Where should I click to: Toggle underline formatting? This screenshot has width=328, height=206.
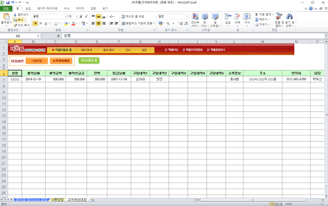[x=46, y=24]
